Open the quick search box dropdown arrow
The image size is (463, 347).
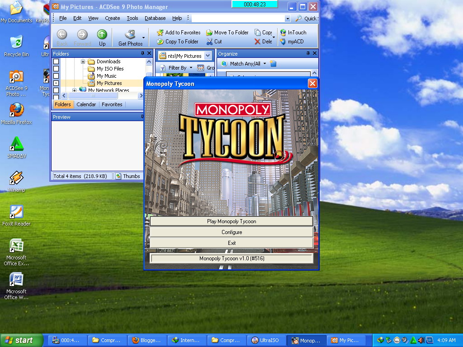(288, 19)
